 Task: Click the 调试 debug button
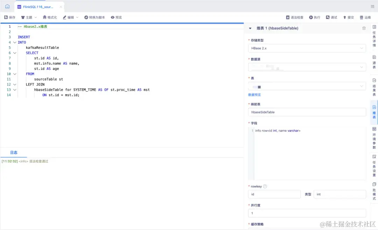(331, 17)
